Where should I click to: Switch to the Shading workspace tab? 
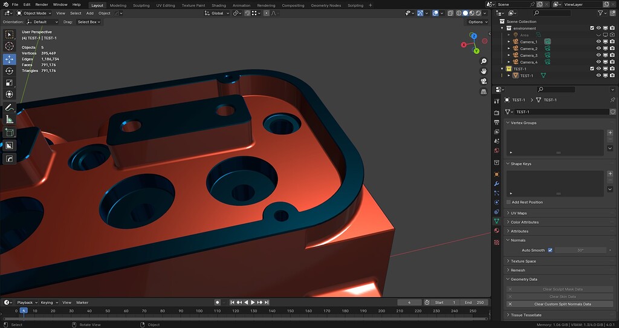(219, 5)
